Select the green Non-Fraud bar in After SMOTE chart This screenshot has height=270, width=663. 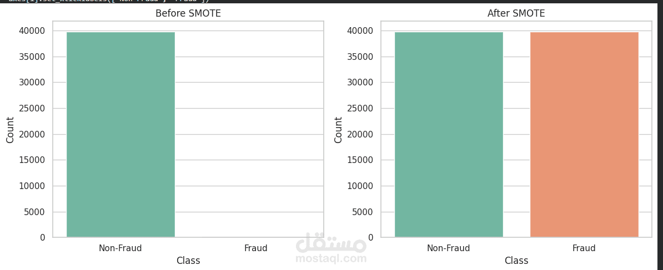tap(449, 135)
